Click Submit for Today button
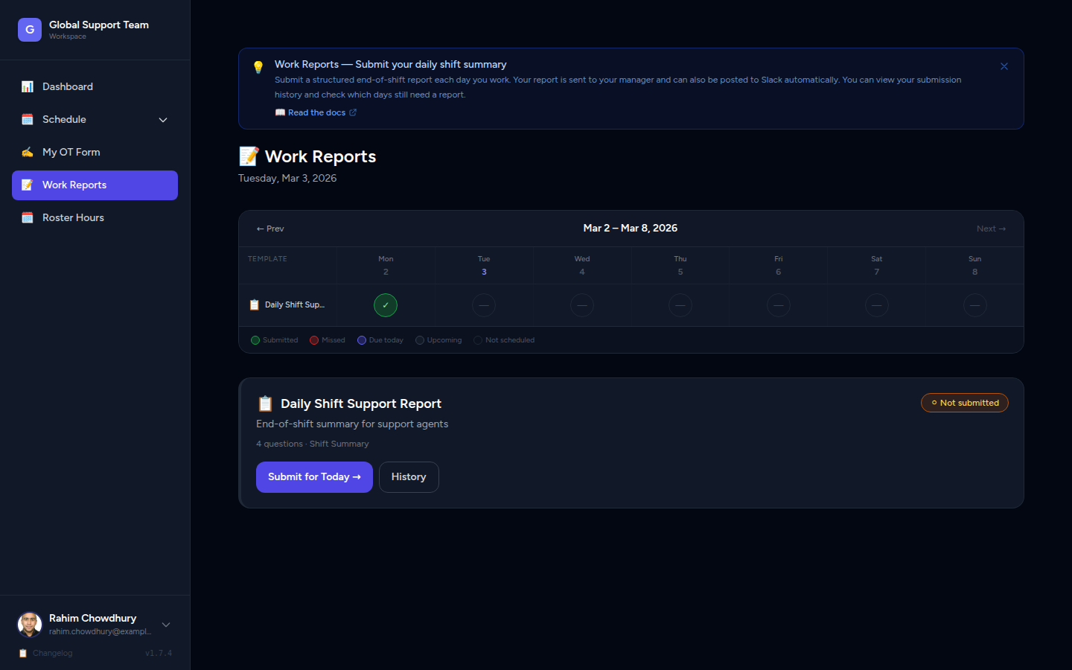The width and height of the screenshot is (1072, 670). (314, 476)
